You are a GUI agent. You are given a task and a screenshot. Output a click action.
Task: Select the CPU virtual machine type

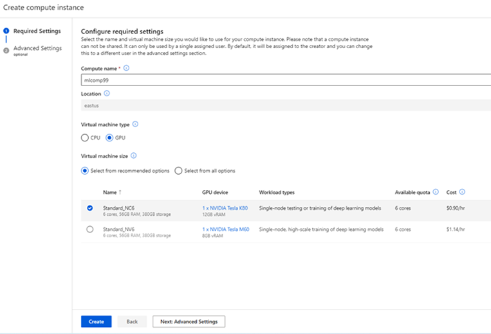[x=85, y=137]
